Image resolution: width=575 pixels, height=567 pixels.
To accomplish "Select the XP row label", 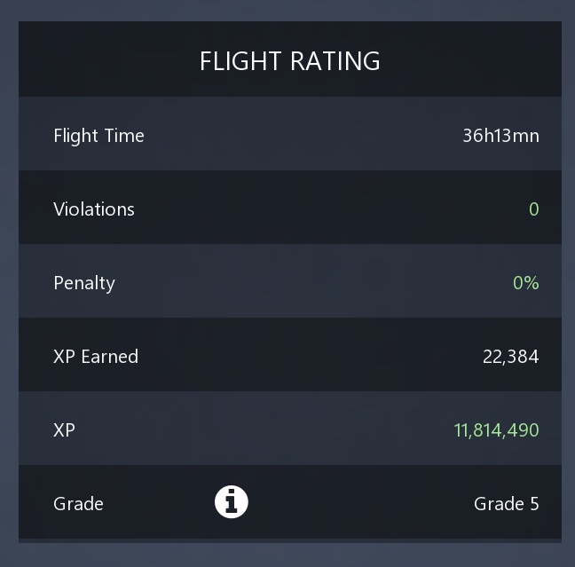I will click(64, 429).
